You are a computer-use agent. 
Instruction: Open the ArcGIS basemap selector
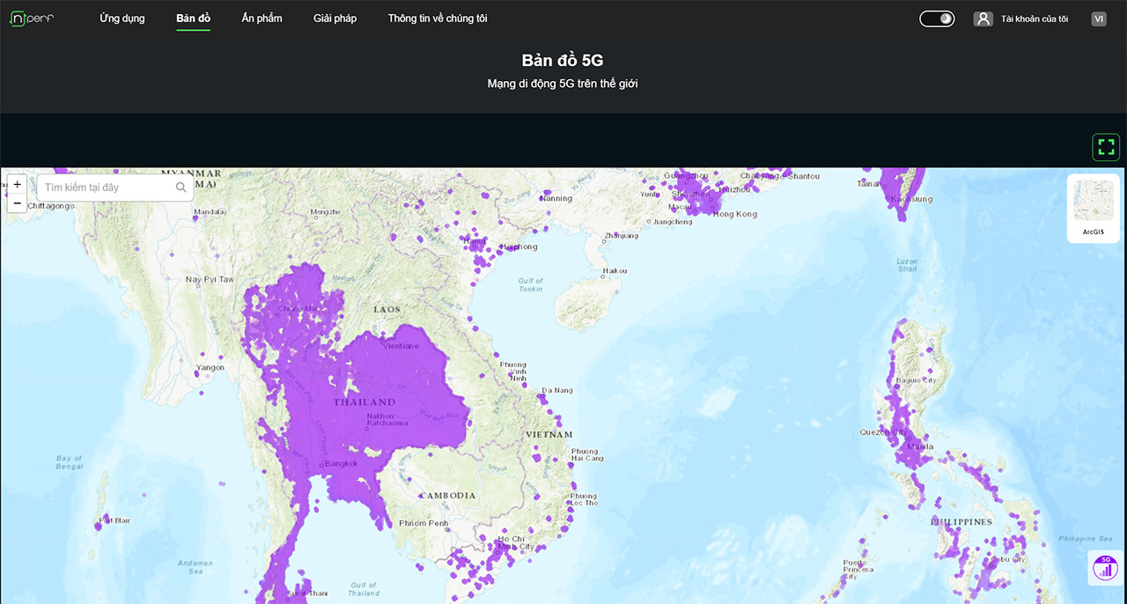tap(1093, 208)
